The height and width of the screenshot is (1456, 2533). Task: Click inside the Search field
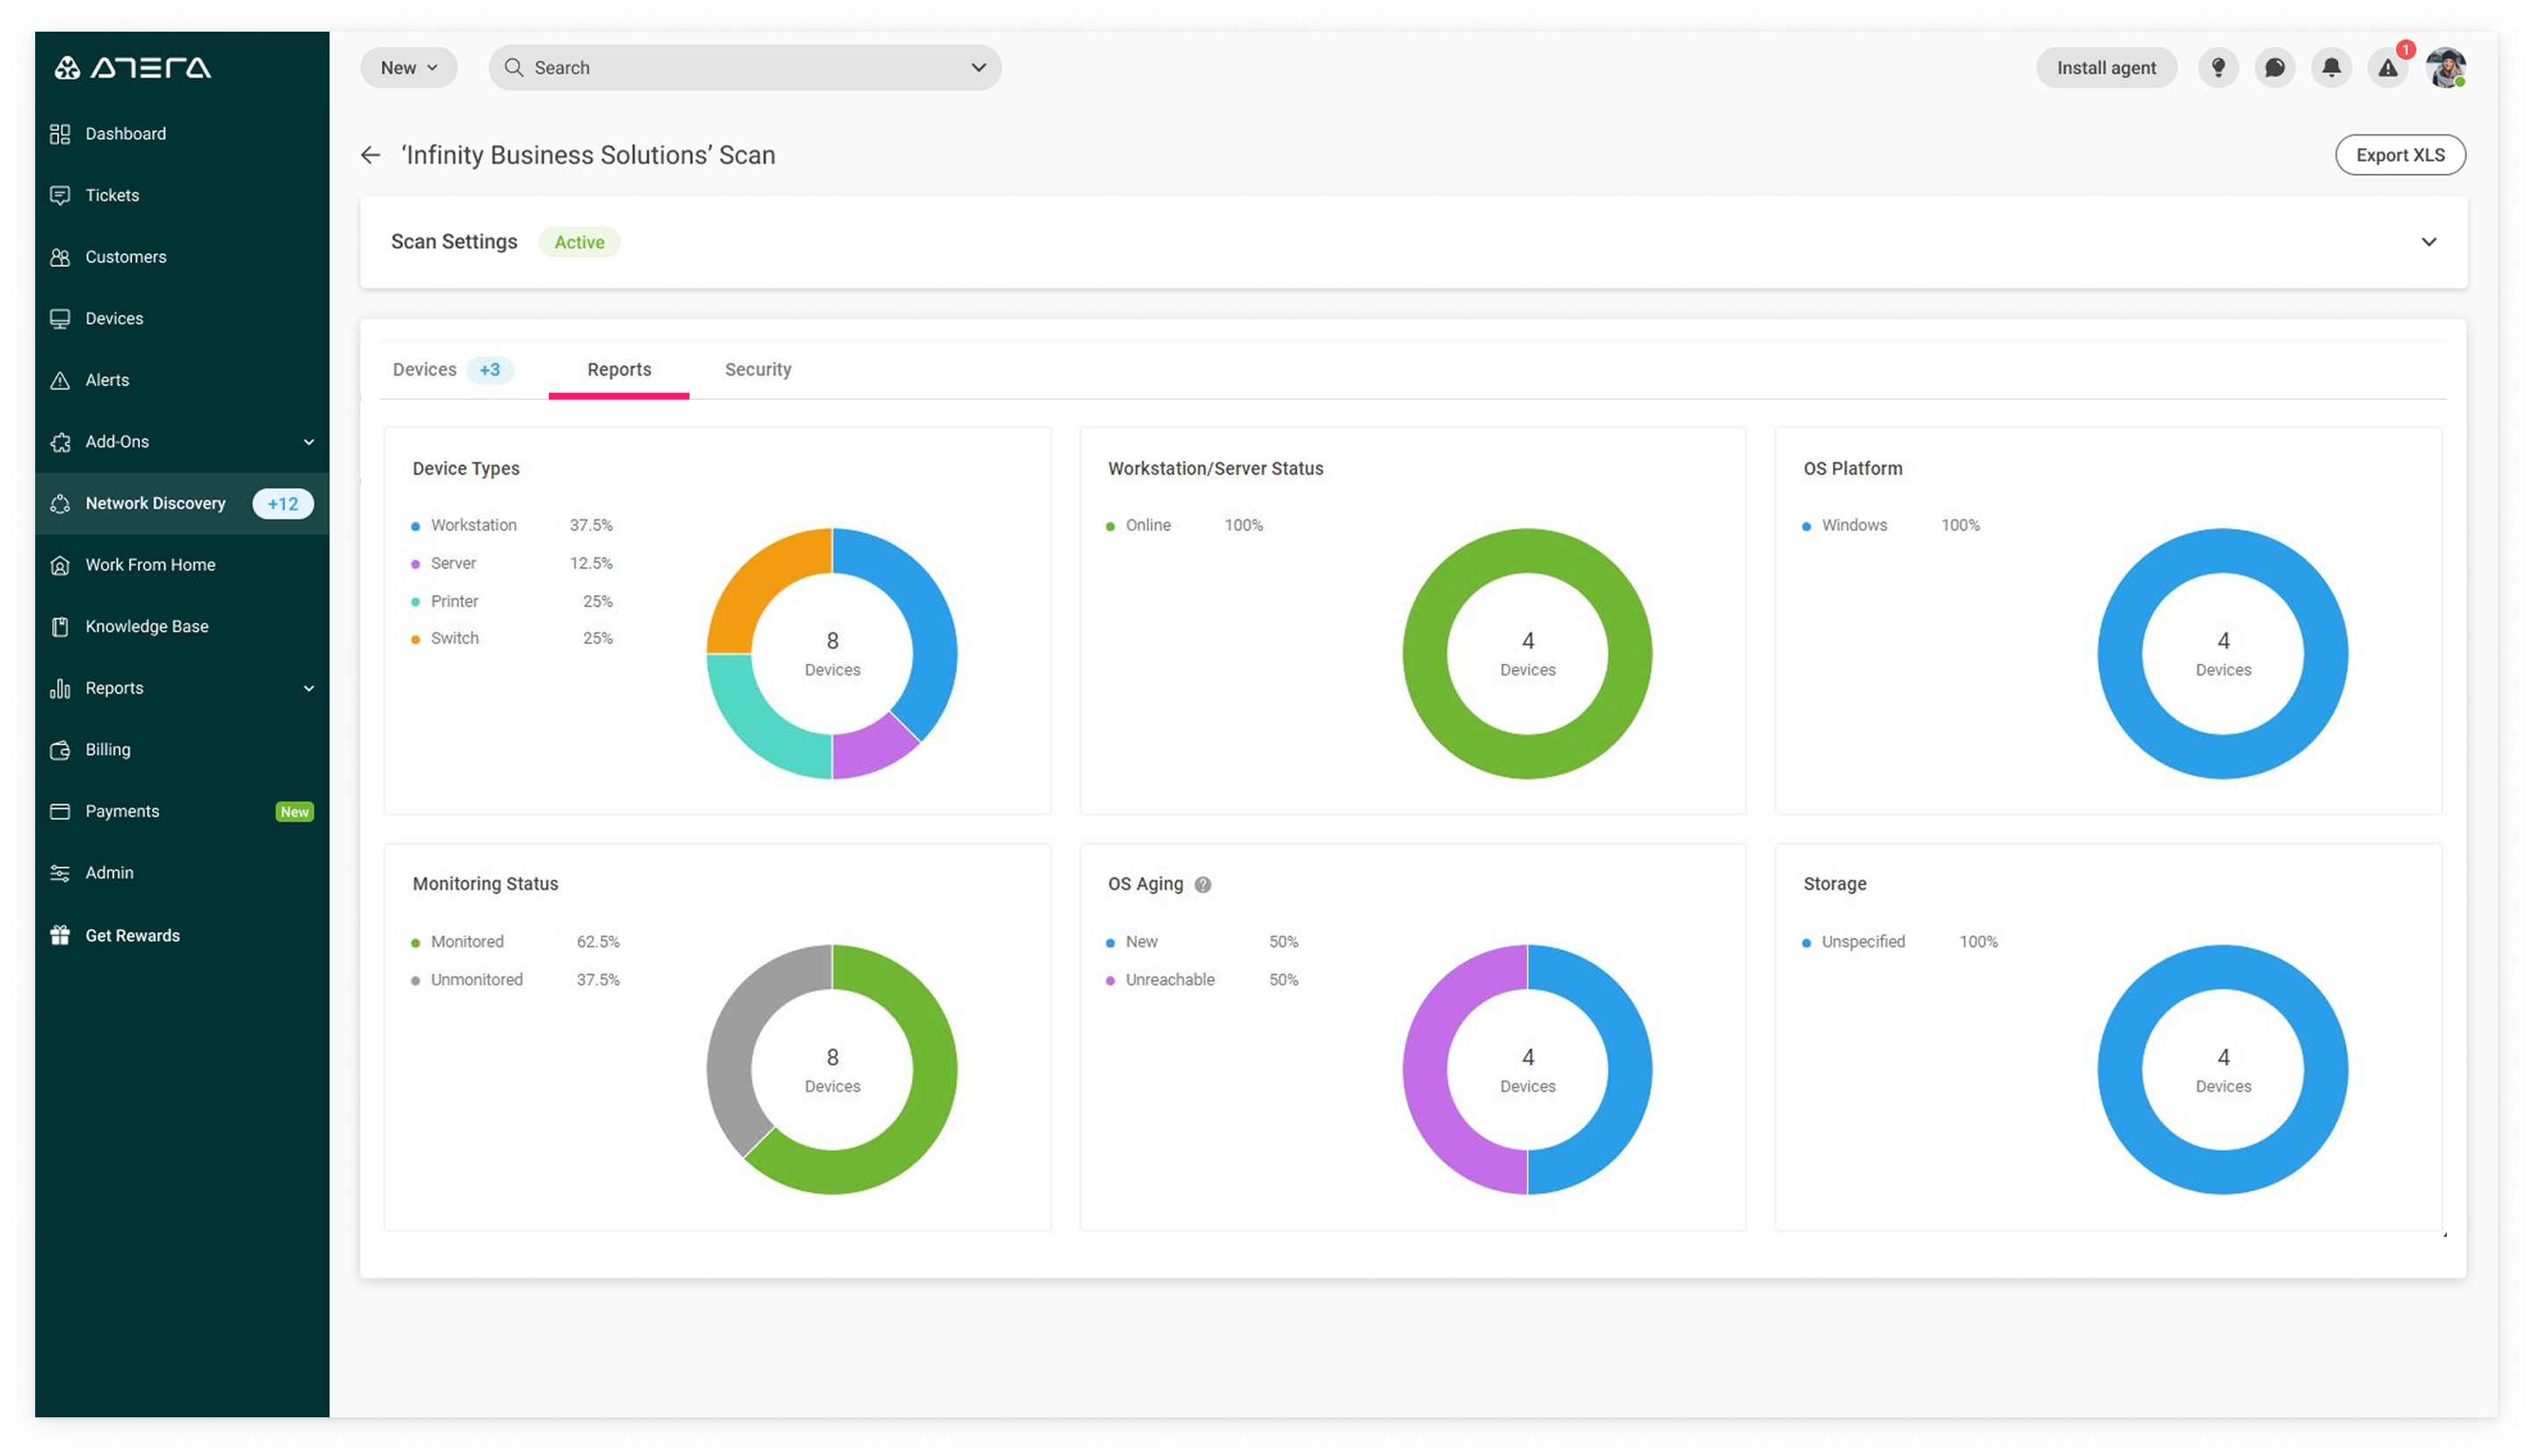[x=745, y=68]
